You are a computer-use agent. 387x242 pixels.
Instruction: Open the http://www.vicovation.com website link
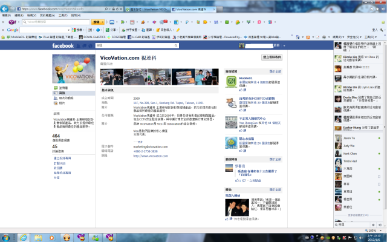click(151, 156)
